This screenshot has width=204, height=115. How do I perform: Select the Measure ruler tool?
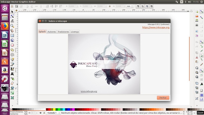(x=12, y=31)
